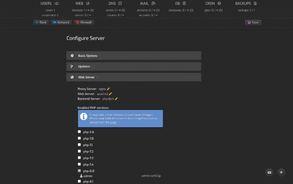Click the MAIL envelope icon
Viewport: 293px width, 184px height.
153,3
